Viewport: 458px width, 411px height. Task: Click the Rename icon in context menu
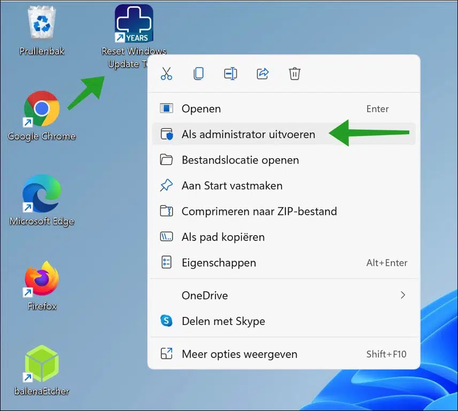(230, 74)
